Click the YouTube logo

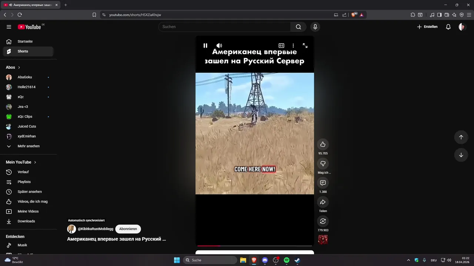(x=29, y=27)
